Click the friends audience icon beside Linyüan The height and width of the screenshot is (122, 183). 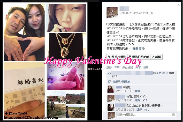(x=152, y=13)
